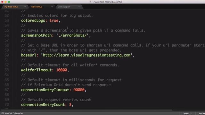Close the package.json tab

79,7
